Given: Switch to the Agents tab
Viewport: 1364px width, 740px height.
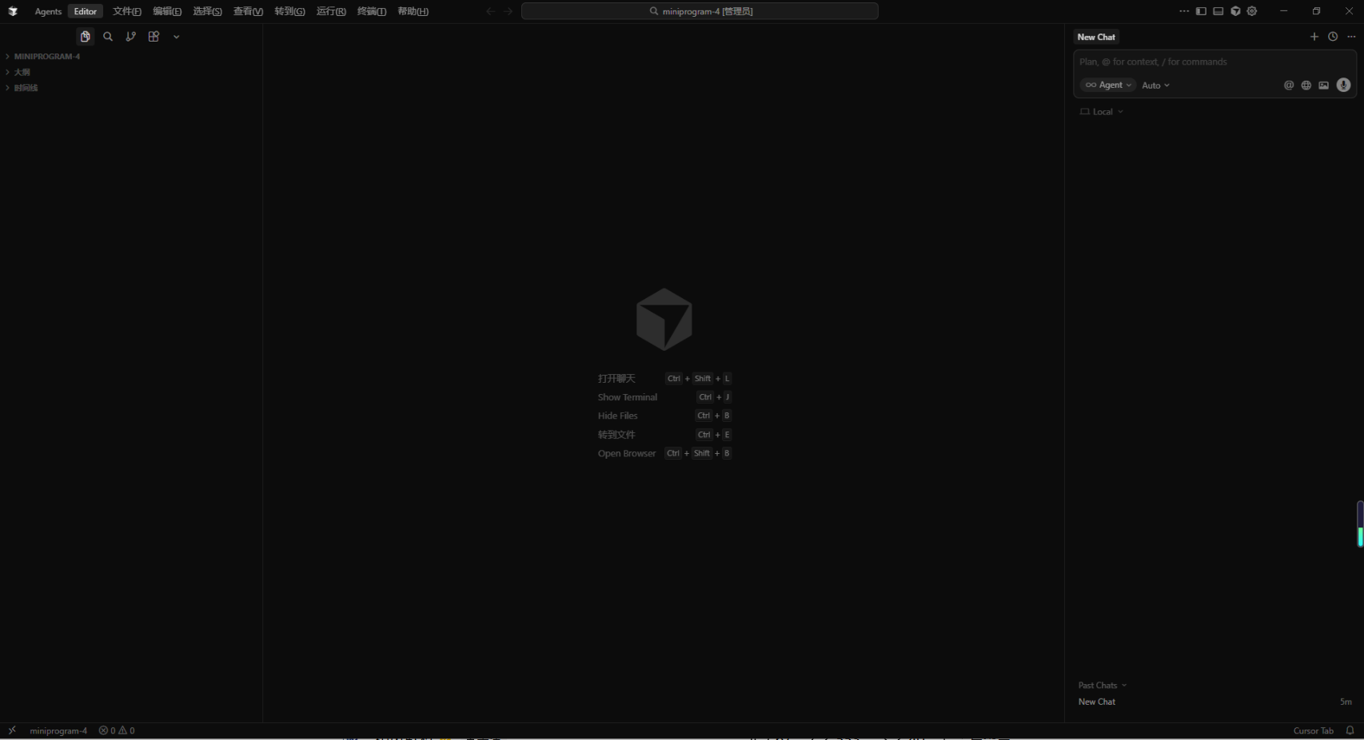Looking at the screenshot, I should click(x=48, y=11).
